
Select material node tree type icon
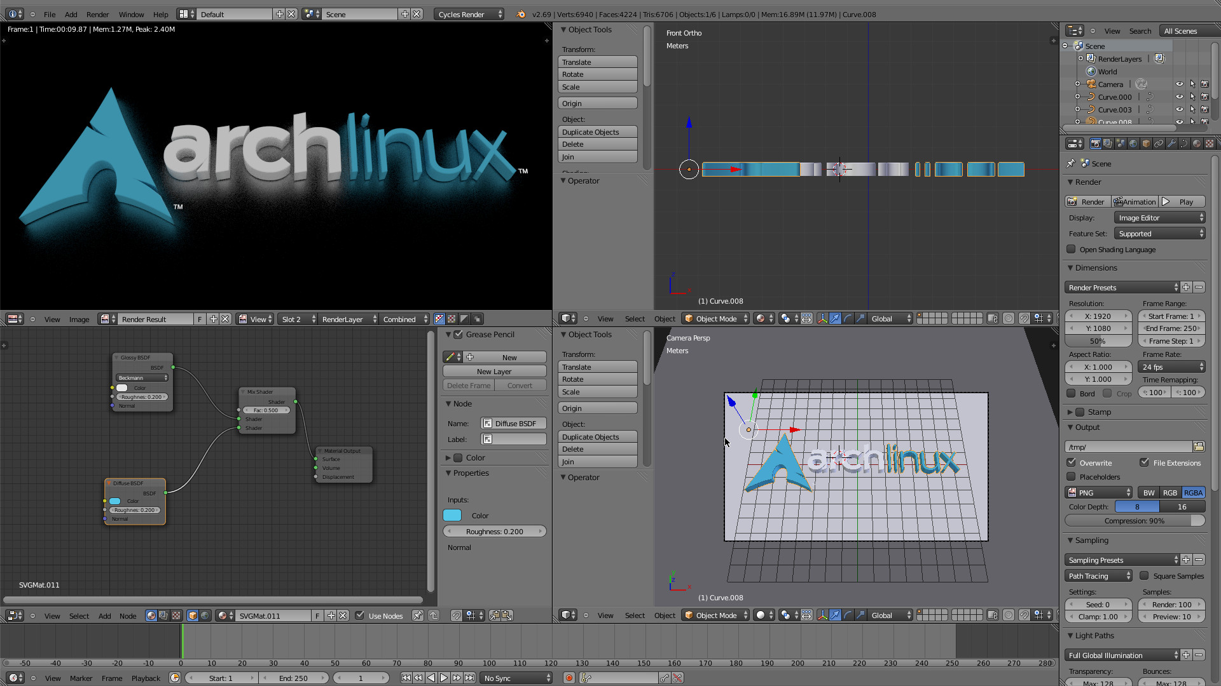click(x=151, y=615)
